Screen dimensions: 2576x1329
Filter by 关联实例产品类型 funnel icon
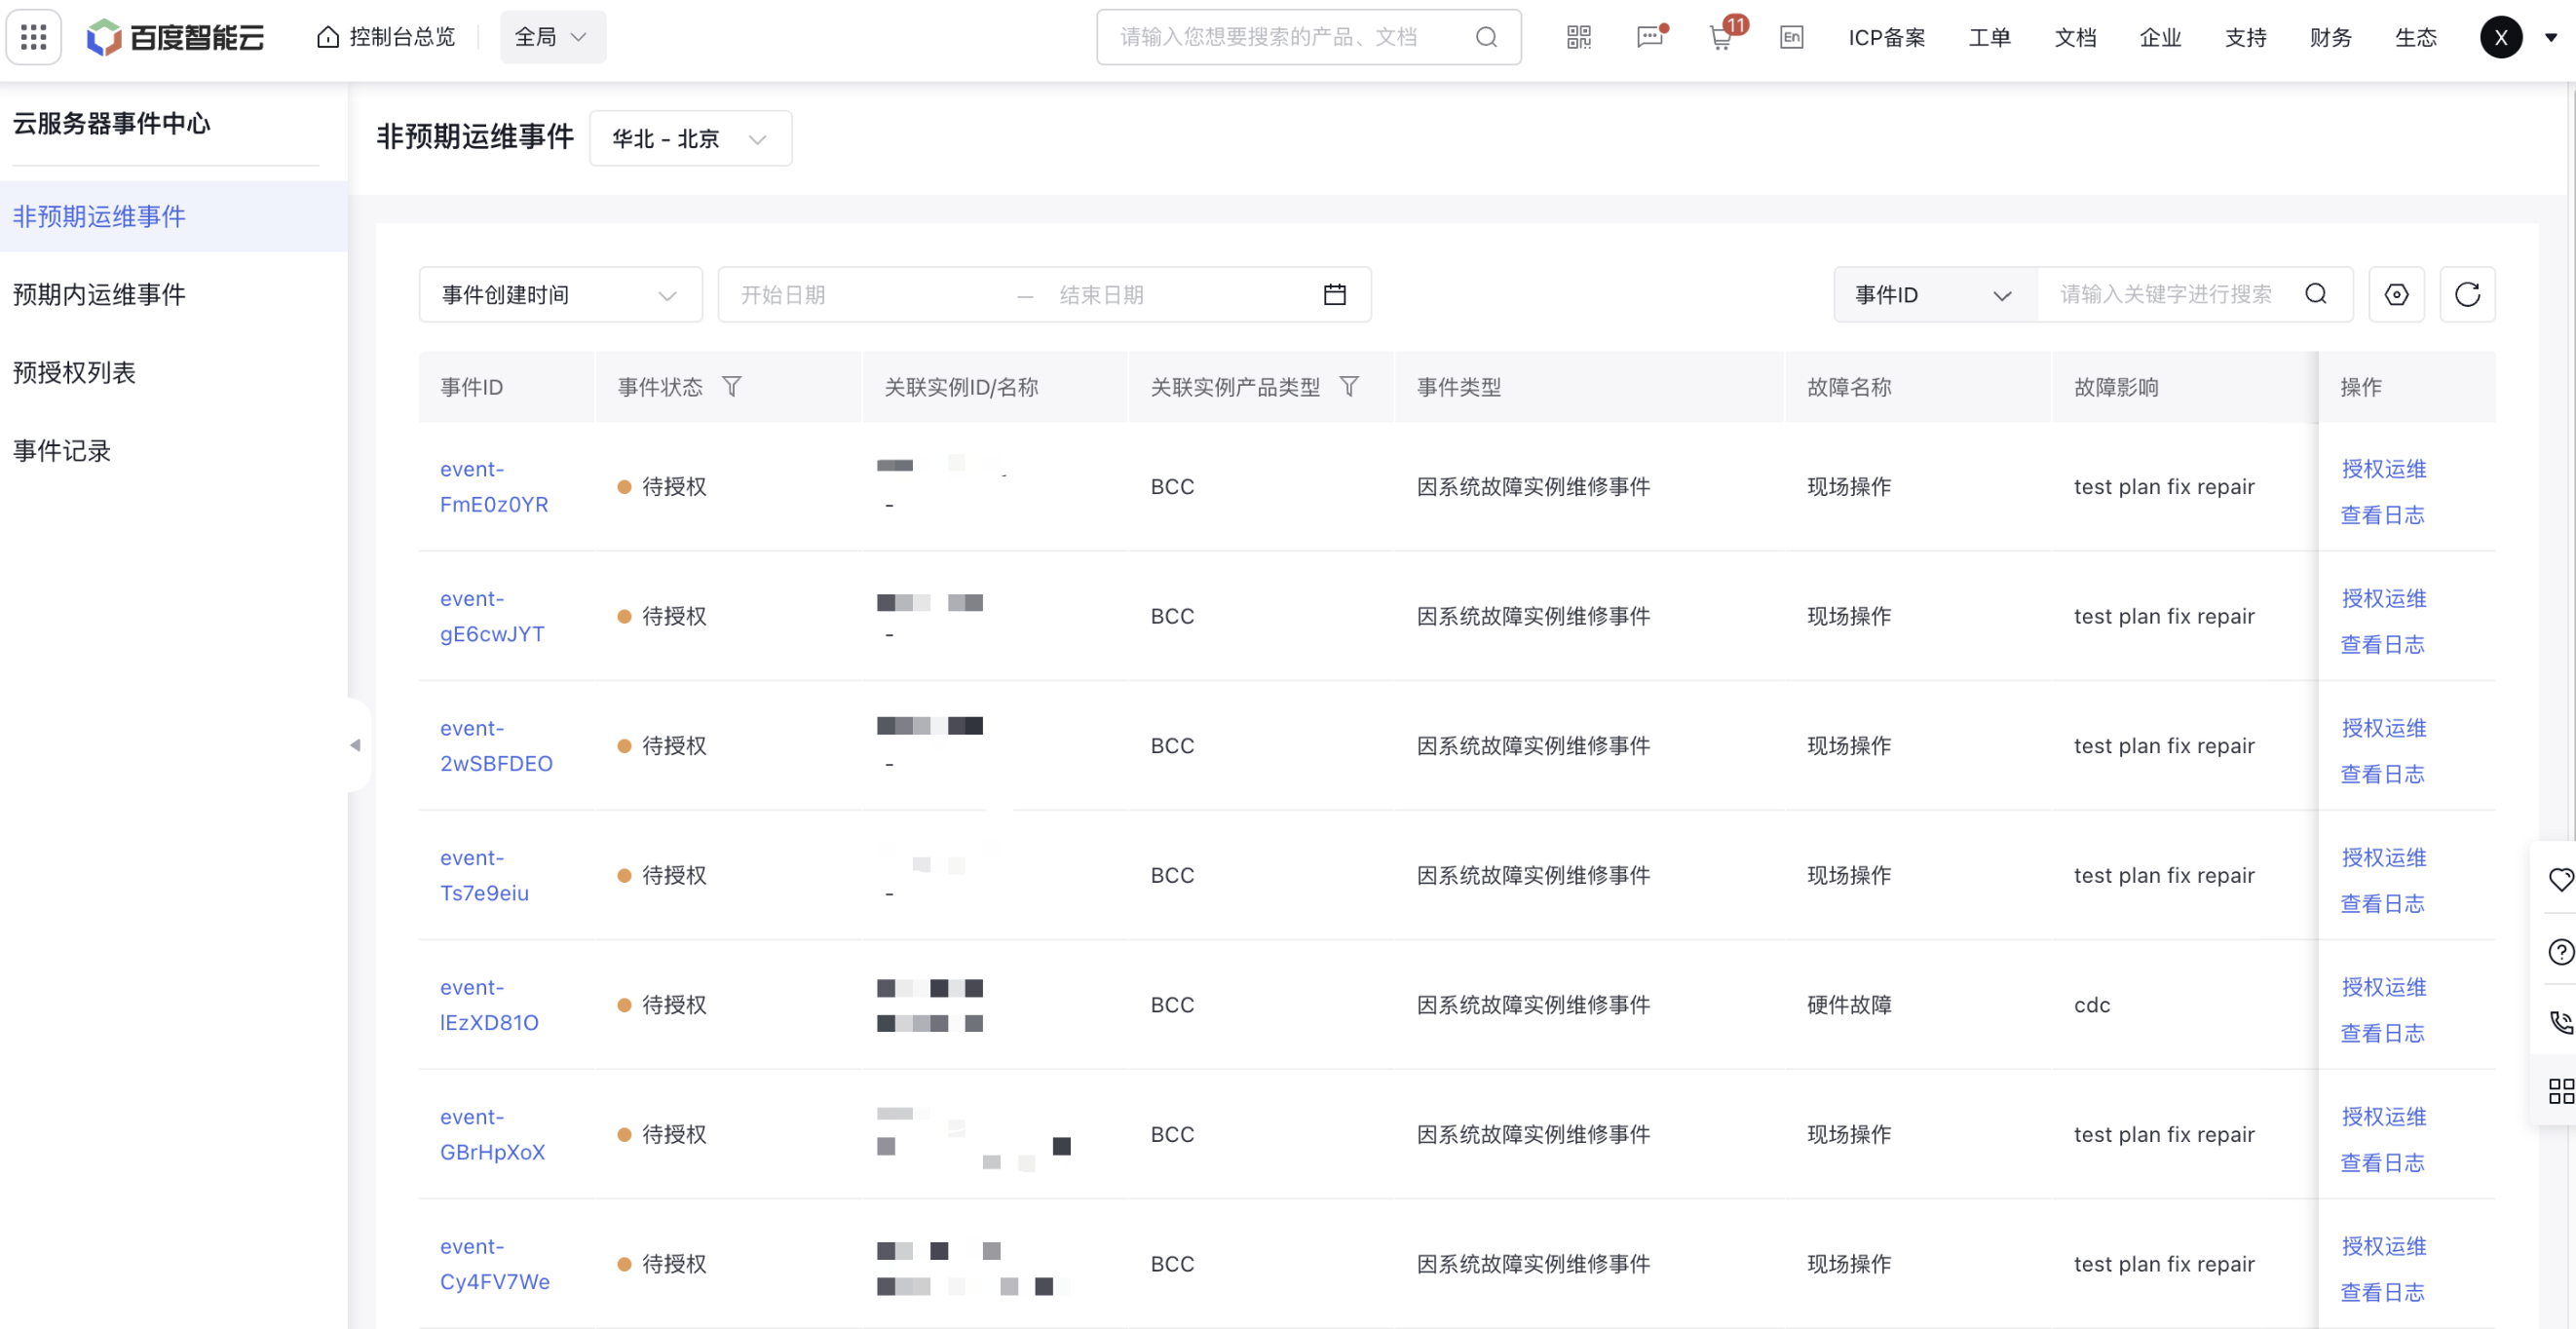coord(1349,387)
